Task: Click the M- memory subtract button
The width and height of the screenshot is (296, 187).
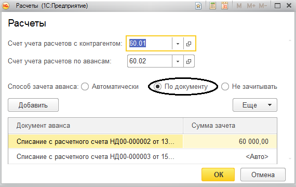Action: pos(263,6)
